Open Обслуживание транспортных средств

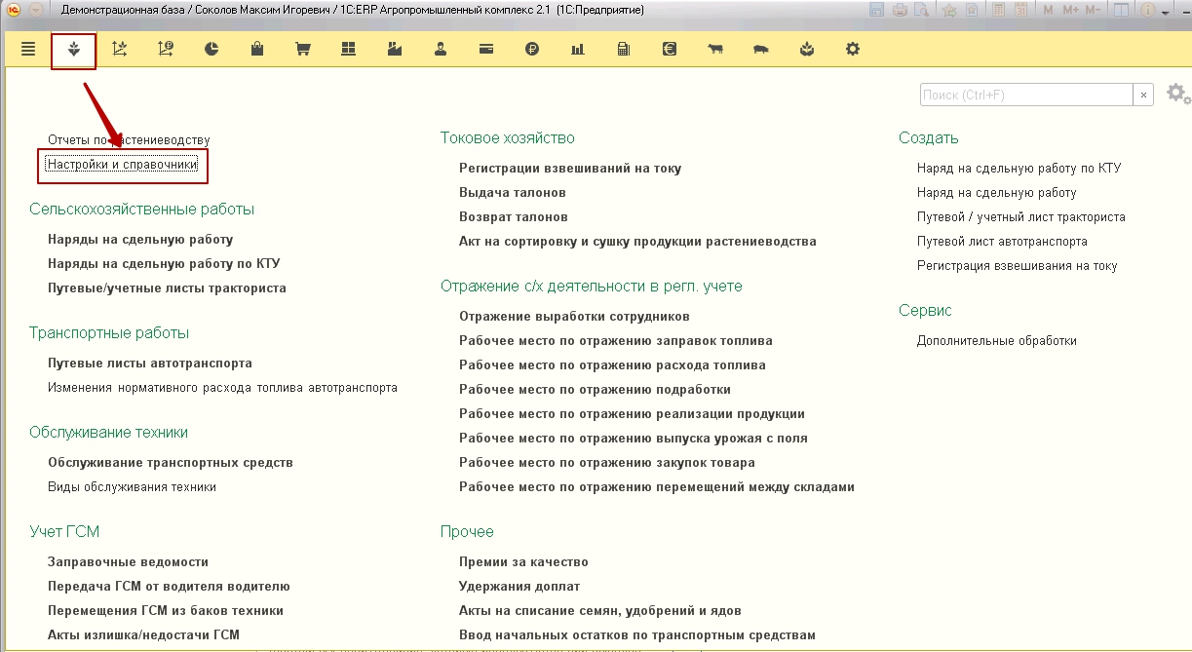[x=171, y=462]
